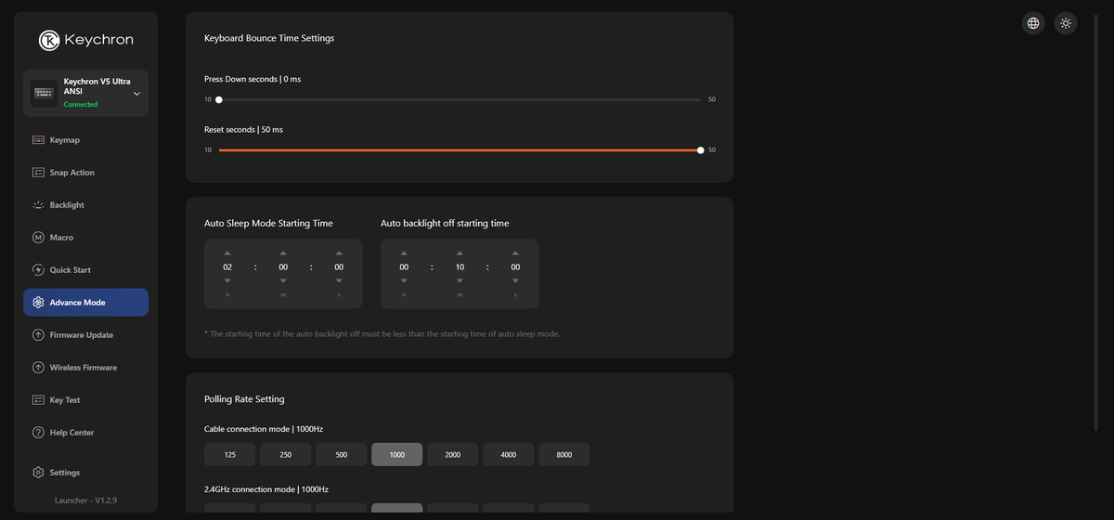Decrease auto backlight off minutes arrow
This screenshot has height=520, width=1114.
pyautogui.click(x=460, y=280)
